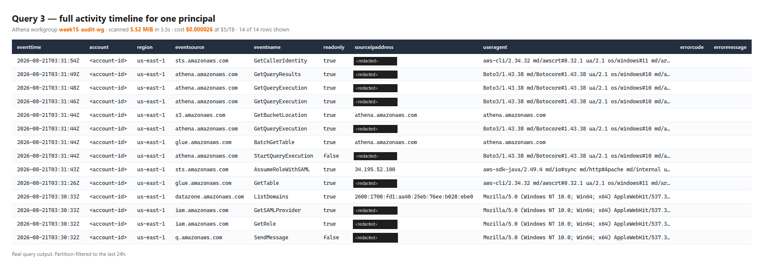The width and height of the screenshot is (764, 269).
Task: Select the q.amazonaws.com event source
Action: pos(199,238)
